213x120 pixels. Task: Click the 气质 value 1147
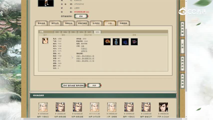(x=60, y=41)
